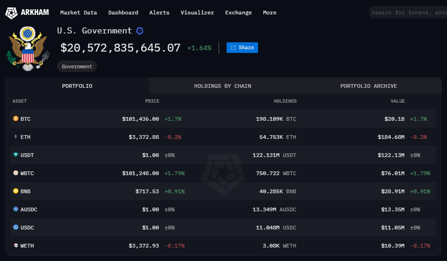Viewport: 447px width, 261px height.
Task: Click the USDC coin icon
Action: 15,228
